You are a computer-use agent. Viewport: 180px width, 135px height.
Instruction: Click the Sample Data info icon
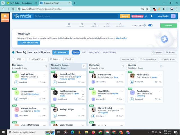[145, 25]
